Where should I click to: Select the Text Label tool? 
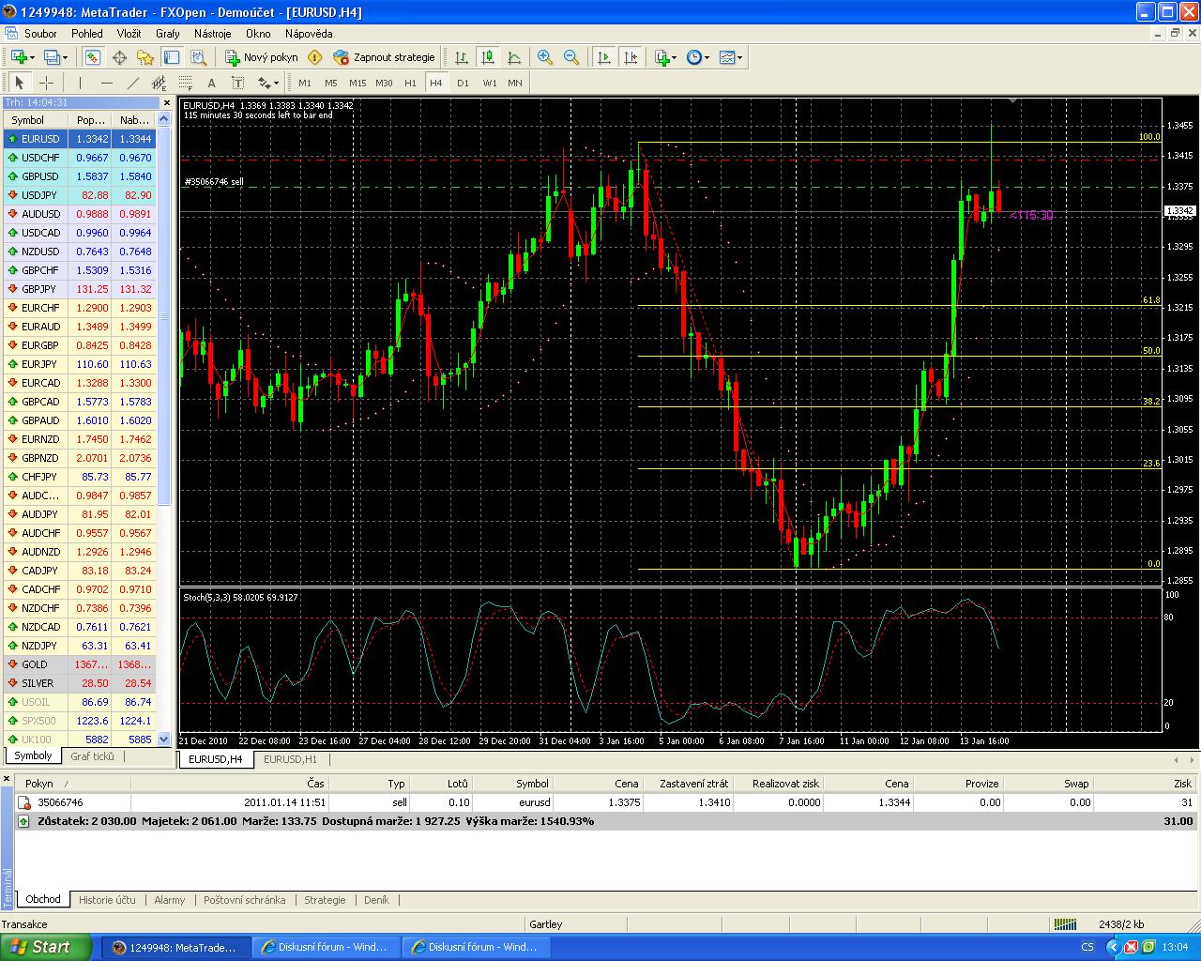pyautogui.click(x=237, y=83)
